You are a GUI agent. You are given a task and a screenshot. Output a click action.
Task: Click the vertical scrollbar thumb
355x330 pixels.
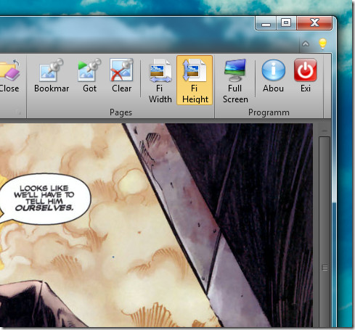(325, 232)
